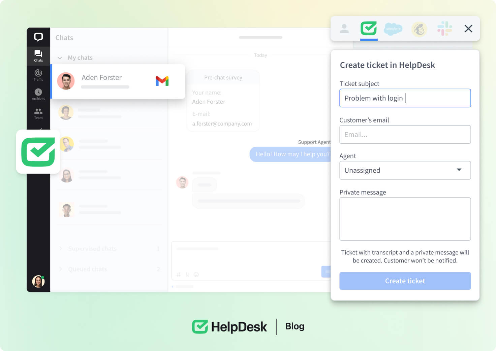Click into the Private message box
Screen dimensions: 496x351
(x=405, y=219)
